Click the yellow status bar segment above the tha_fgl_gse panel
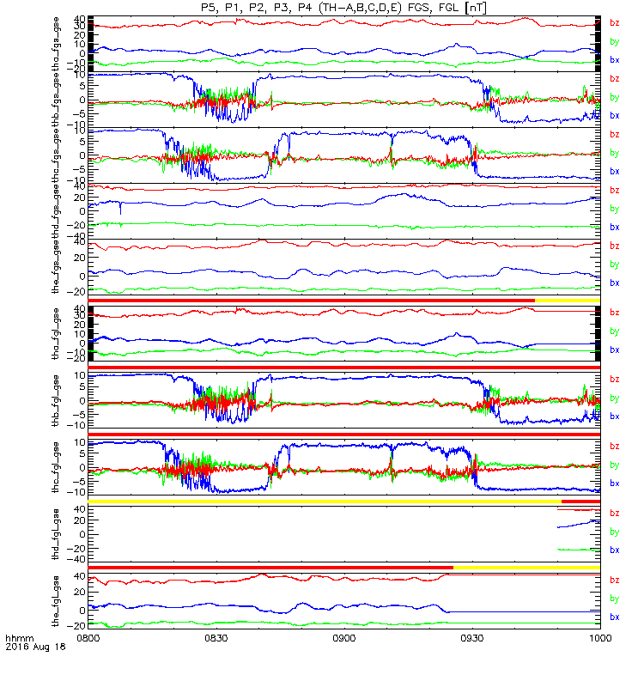The width and height of the screenshot is (644, 687). pos(568,301)
